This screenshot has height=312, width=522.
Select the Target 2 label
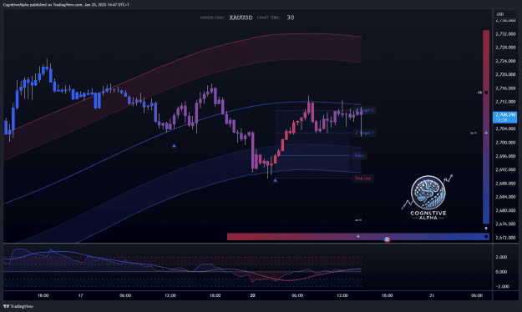(x=365, y=110)
